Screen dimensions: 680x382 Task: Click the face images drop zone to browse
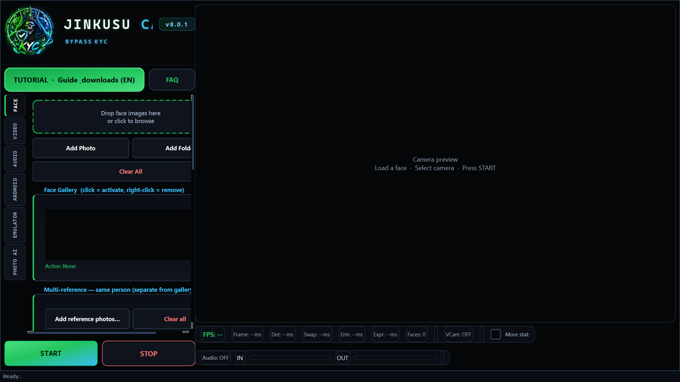pos(112,117)
